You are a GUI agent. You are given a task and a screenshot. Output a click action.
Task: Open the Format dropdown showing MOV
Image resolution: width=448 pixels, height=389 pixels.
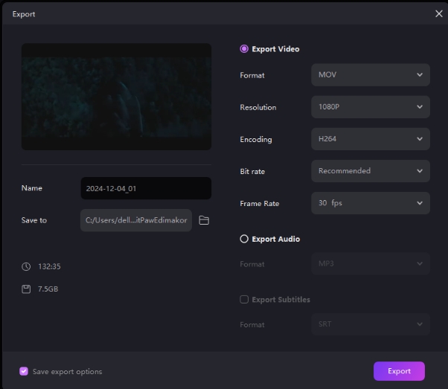pyautogui.click(x=370, y=75)
